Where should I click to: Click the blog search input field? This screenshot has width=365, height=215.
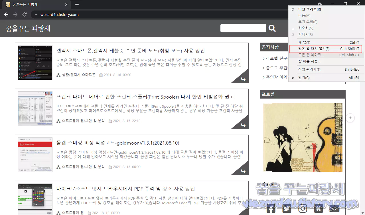tap(243, 28)
